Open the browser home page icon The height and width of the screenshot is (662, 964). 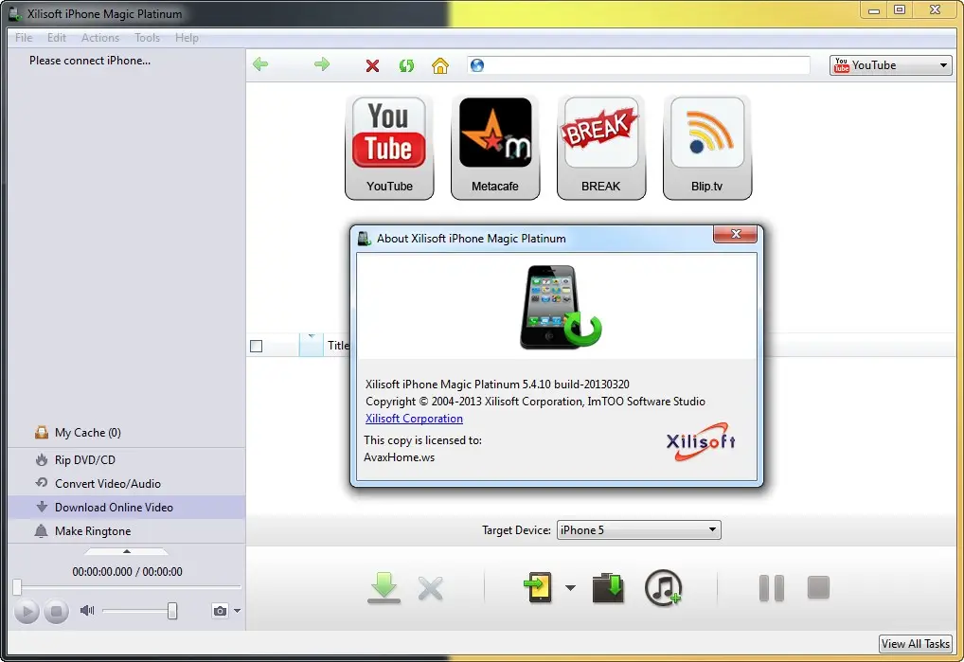(x=440, y=65)
